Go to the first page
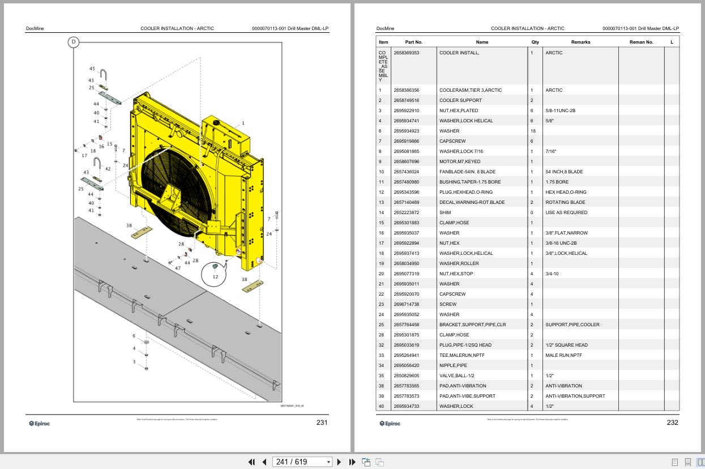The width and height of the screenshot is (705, 469). tap(251, 462)
